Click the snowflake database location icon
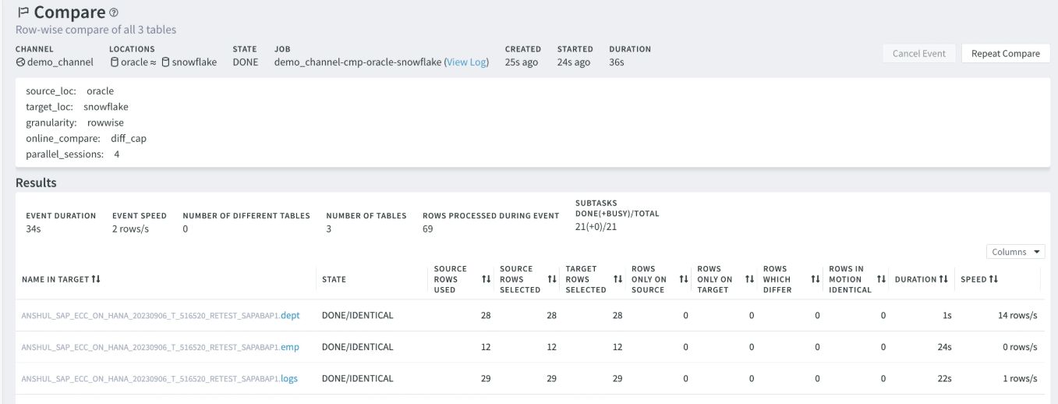The width and height of the screenshot is (1058, 404). coord(165,62)
